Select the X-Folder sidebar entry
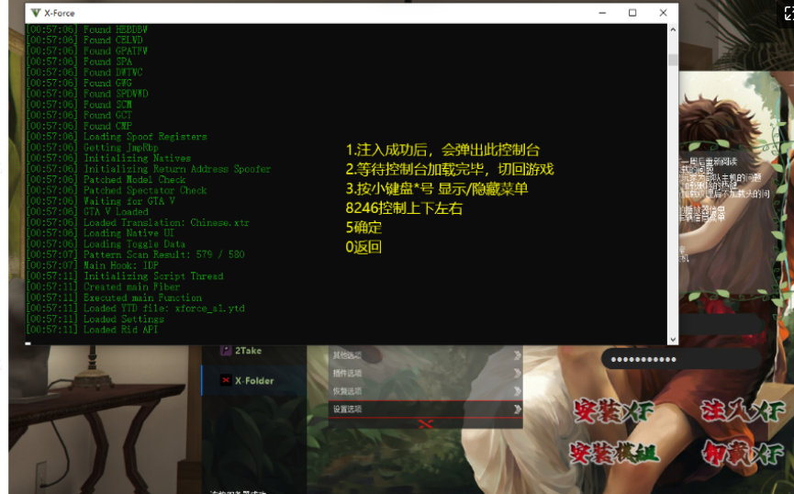Screen dimensions: 794x494 (x=254, y=380)
